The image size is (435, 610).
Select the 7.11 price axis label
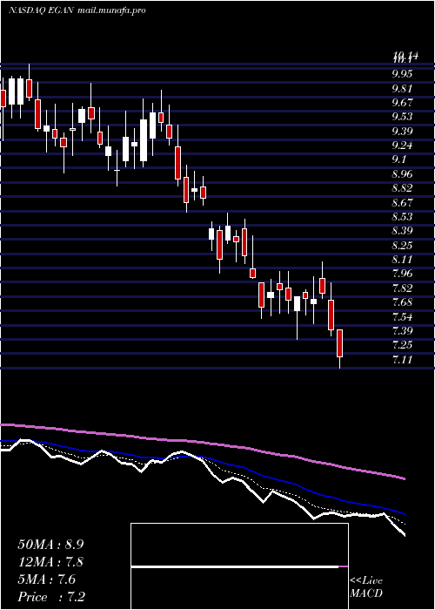click(402, 359)
